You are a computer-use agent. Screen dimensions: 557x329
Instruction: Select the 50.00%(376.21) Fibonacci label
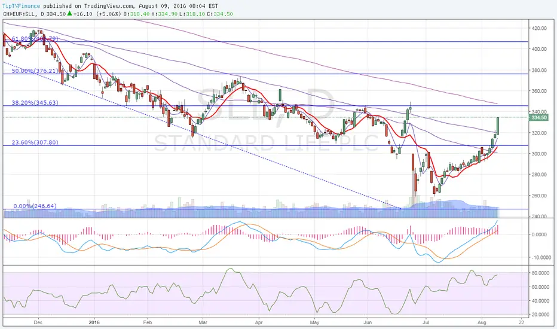(35, 71)
